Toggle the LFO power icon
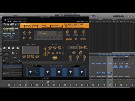 coord(69,47)
